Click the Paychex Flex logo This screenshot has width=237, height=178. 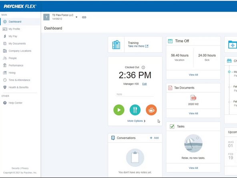click(x=20, y=6)
